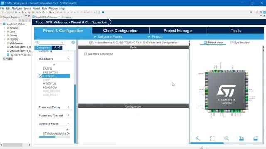Click the green Run toolbar icon
266x149 pixels.
(x=44, y=12)
